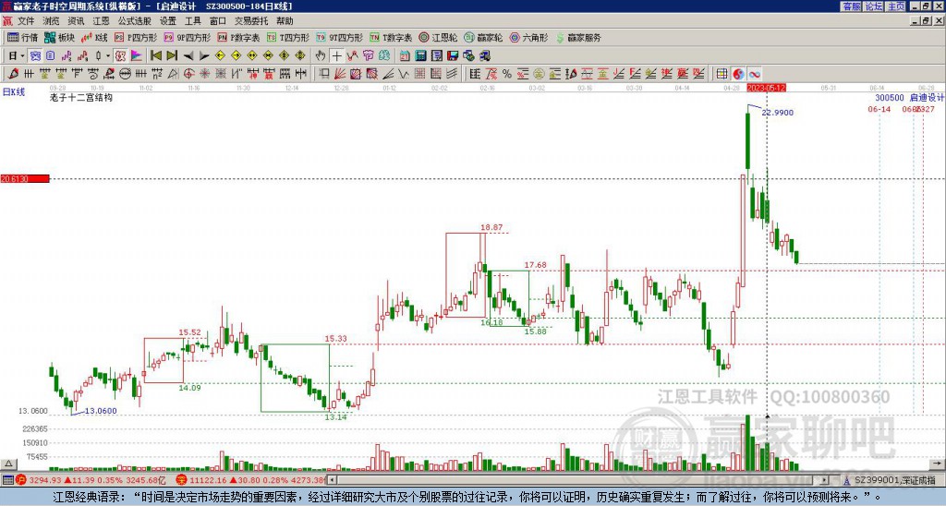Click the 沪 index icon in status bar

click(x=21, y=480)
